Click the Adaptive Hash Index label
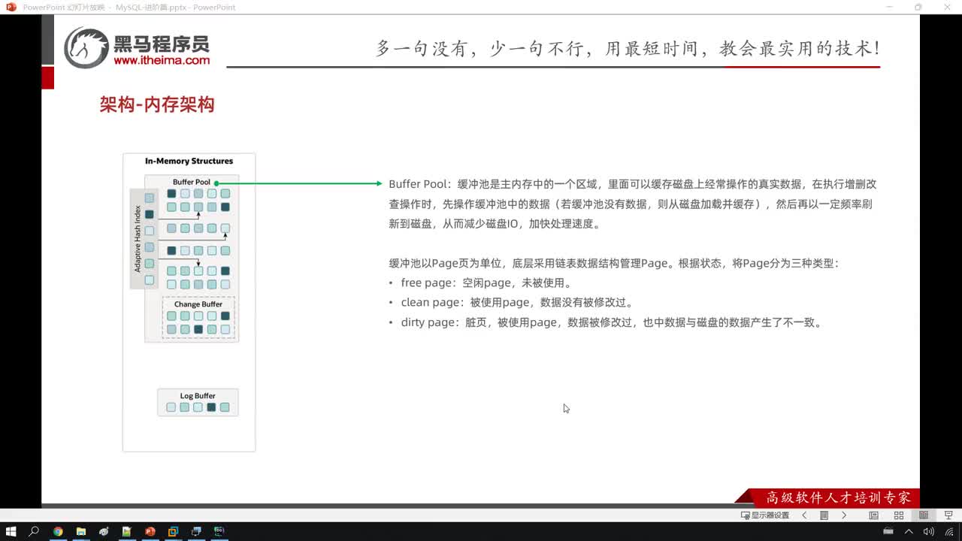 138,238
